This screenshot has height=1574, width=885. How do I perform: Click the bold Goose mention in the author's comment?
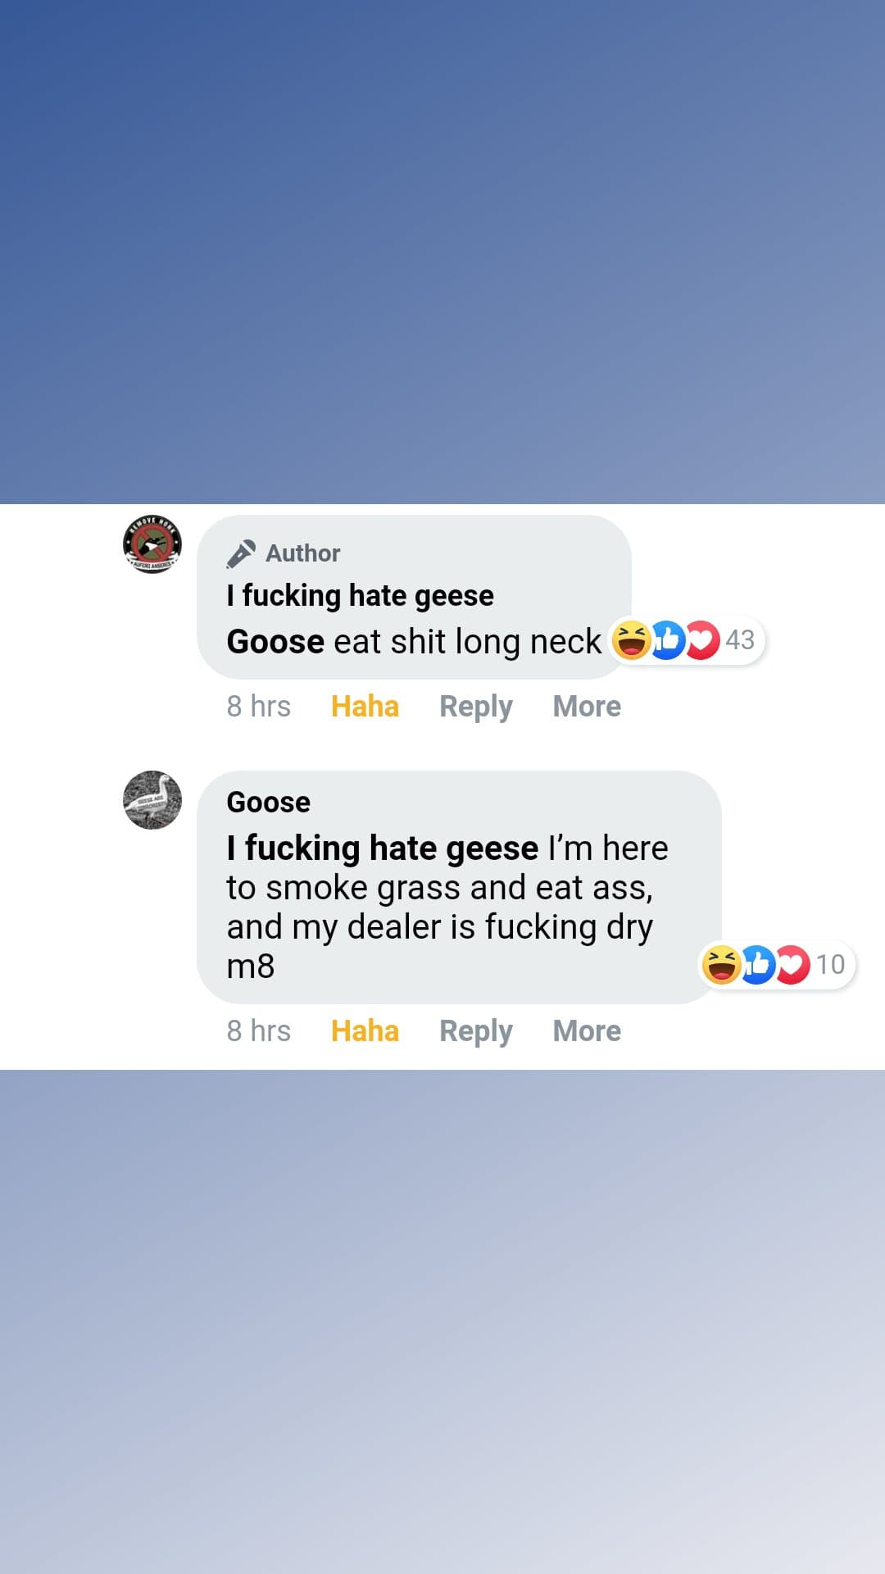tap(275, 642)
